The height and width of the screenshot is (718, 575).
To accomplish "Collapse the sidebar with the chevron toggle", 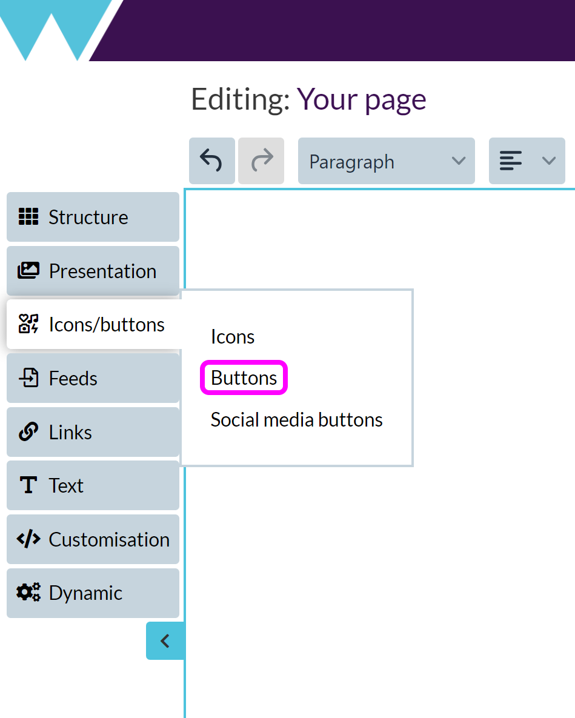I will pyautogui.click(x=165, y=640).
